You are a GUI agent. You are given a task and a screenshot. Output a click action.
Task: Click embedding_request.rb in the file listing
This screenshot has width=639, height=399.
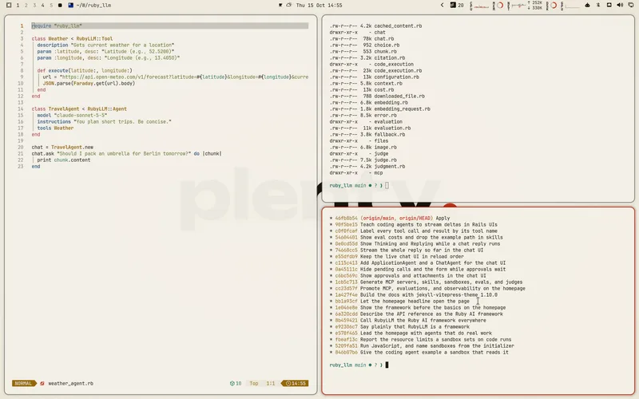[403, 109]
